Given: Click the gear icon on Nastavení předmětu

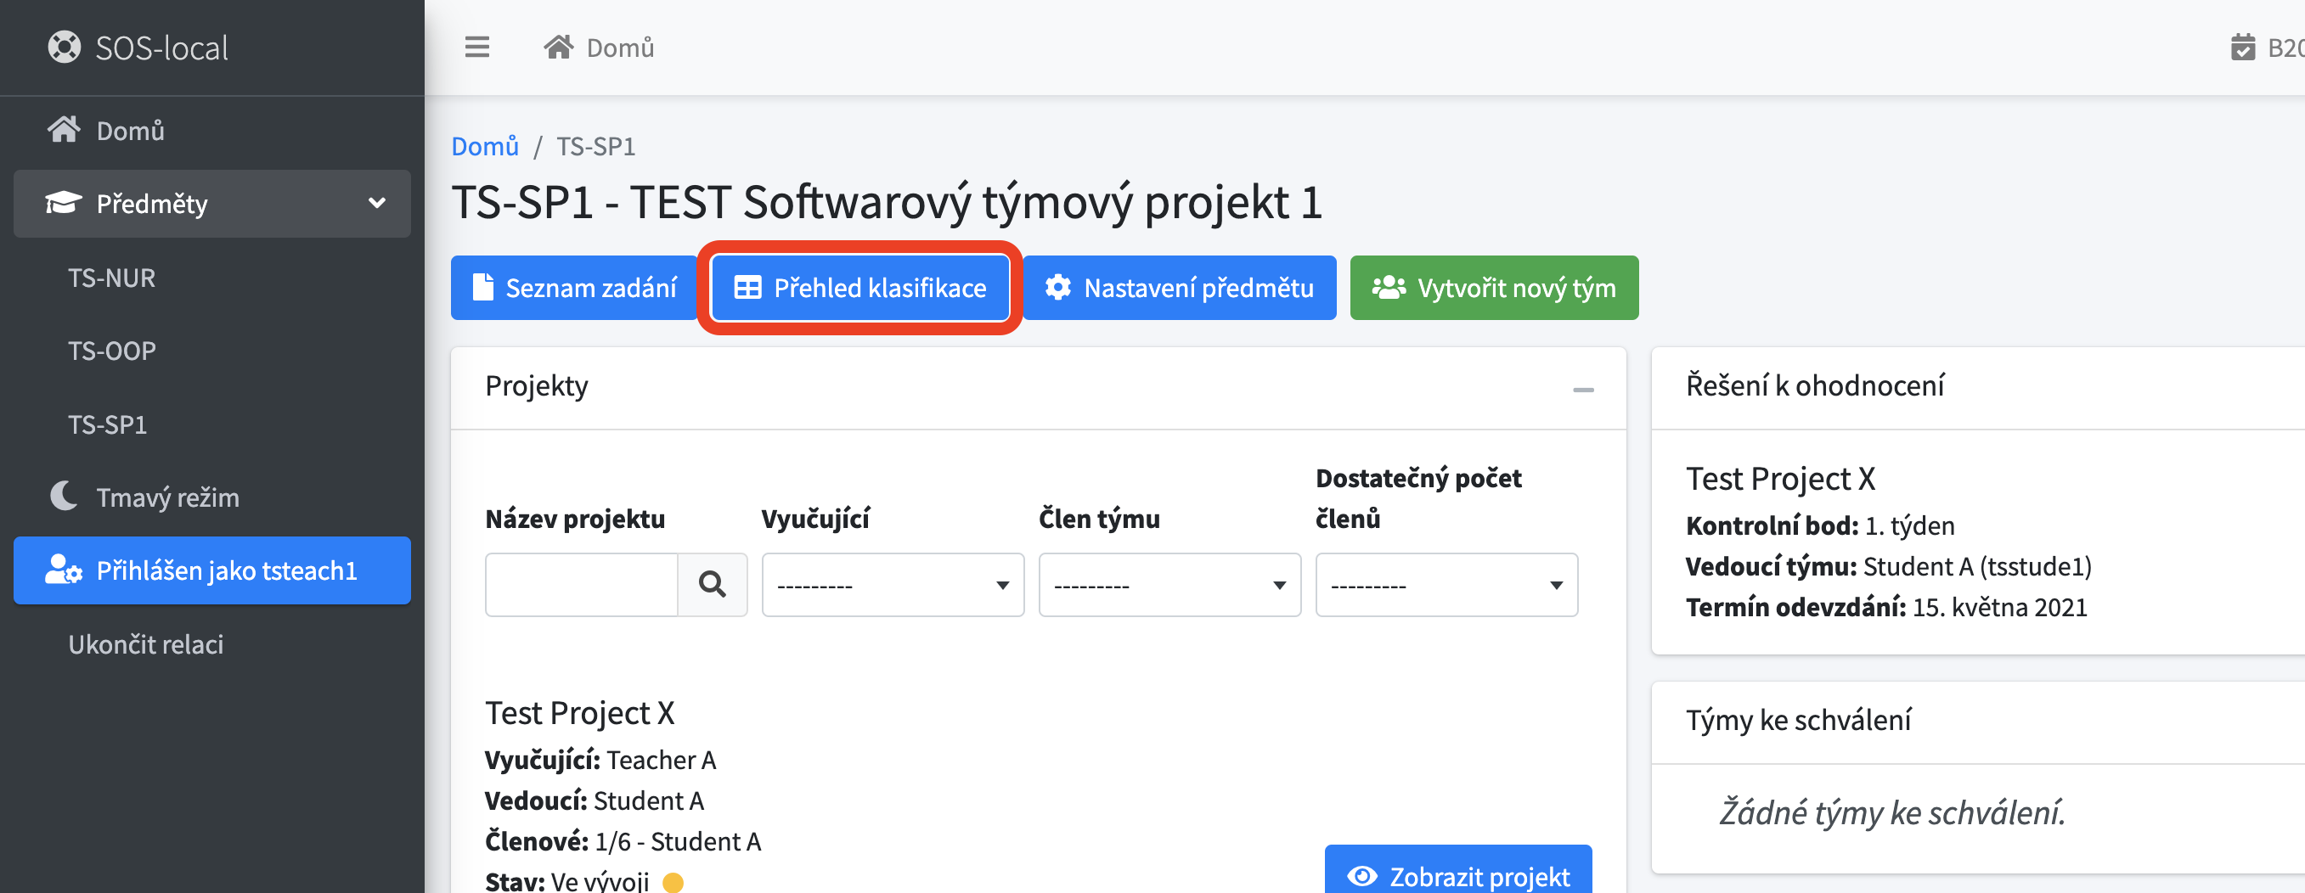Looking at the screenshot, I should coord(1057,288).
